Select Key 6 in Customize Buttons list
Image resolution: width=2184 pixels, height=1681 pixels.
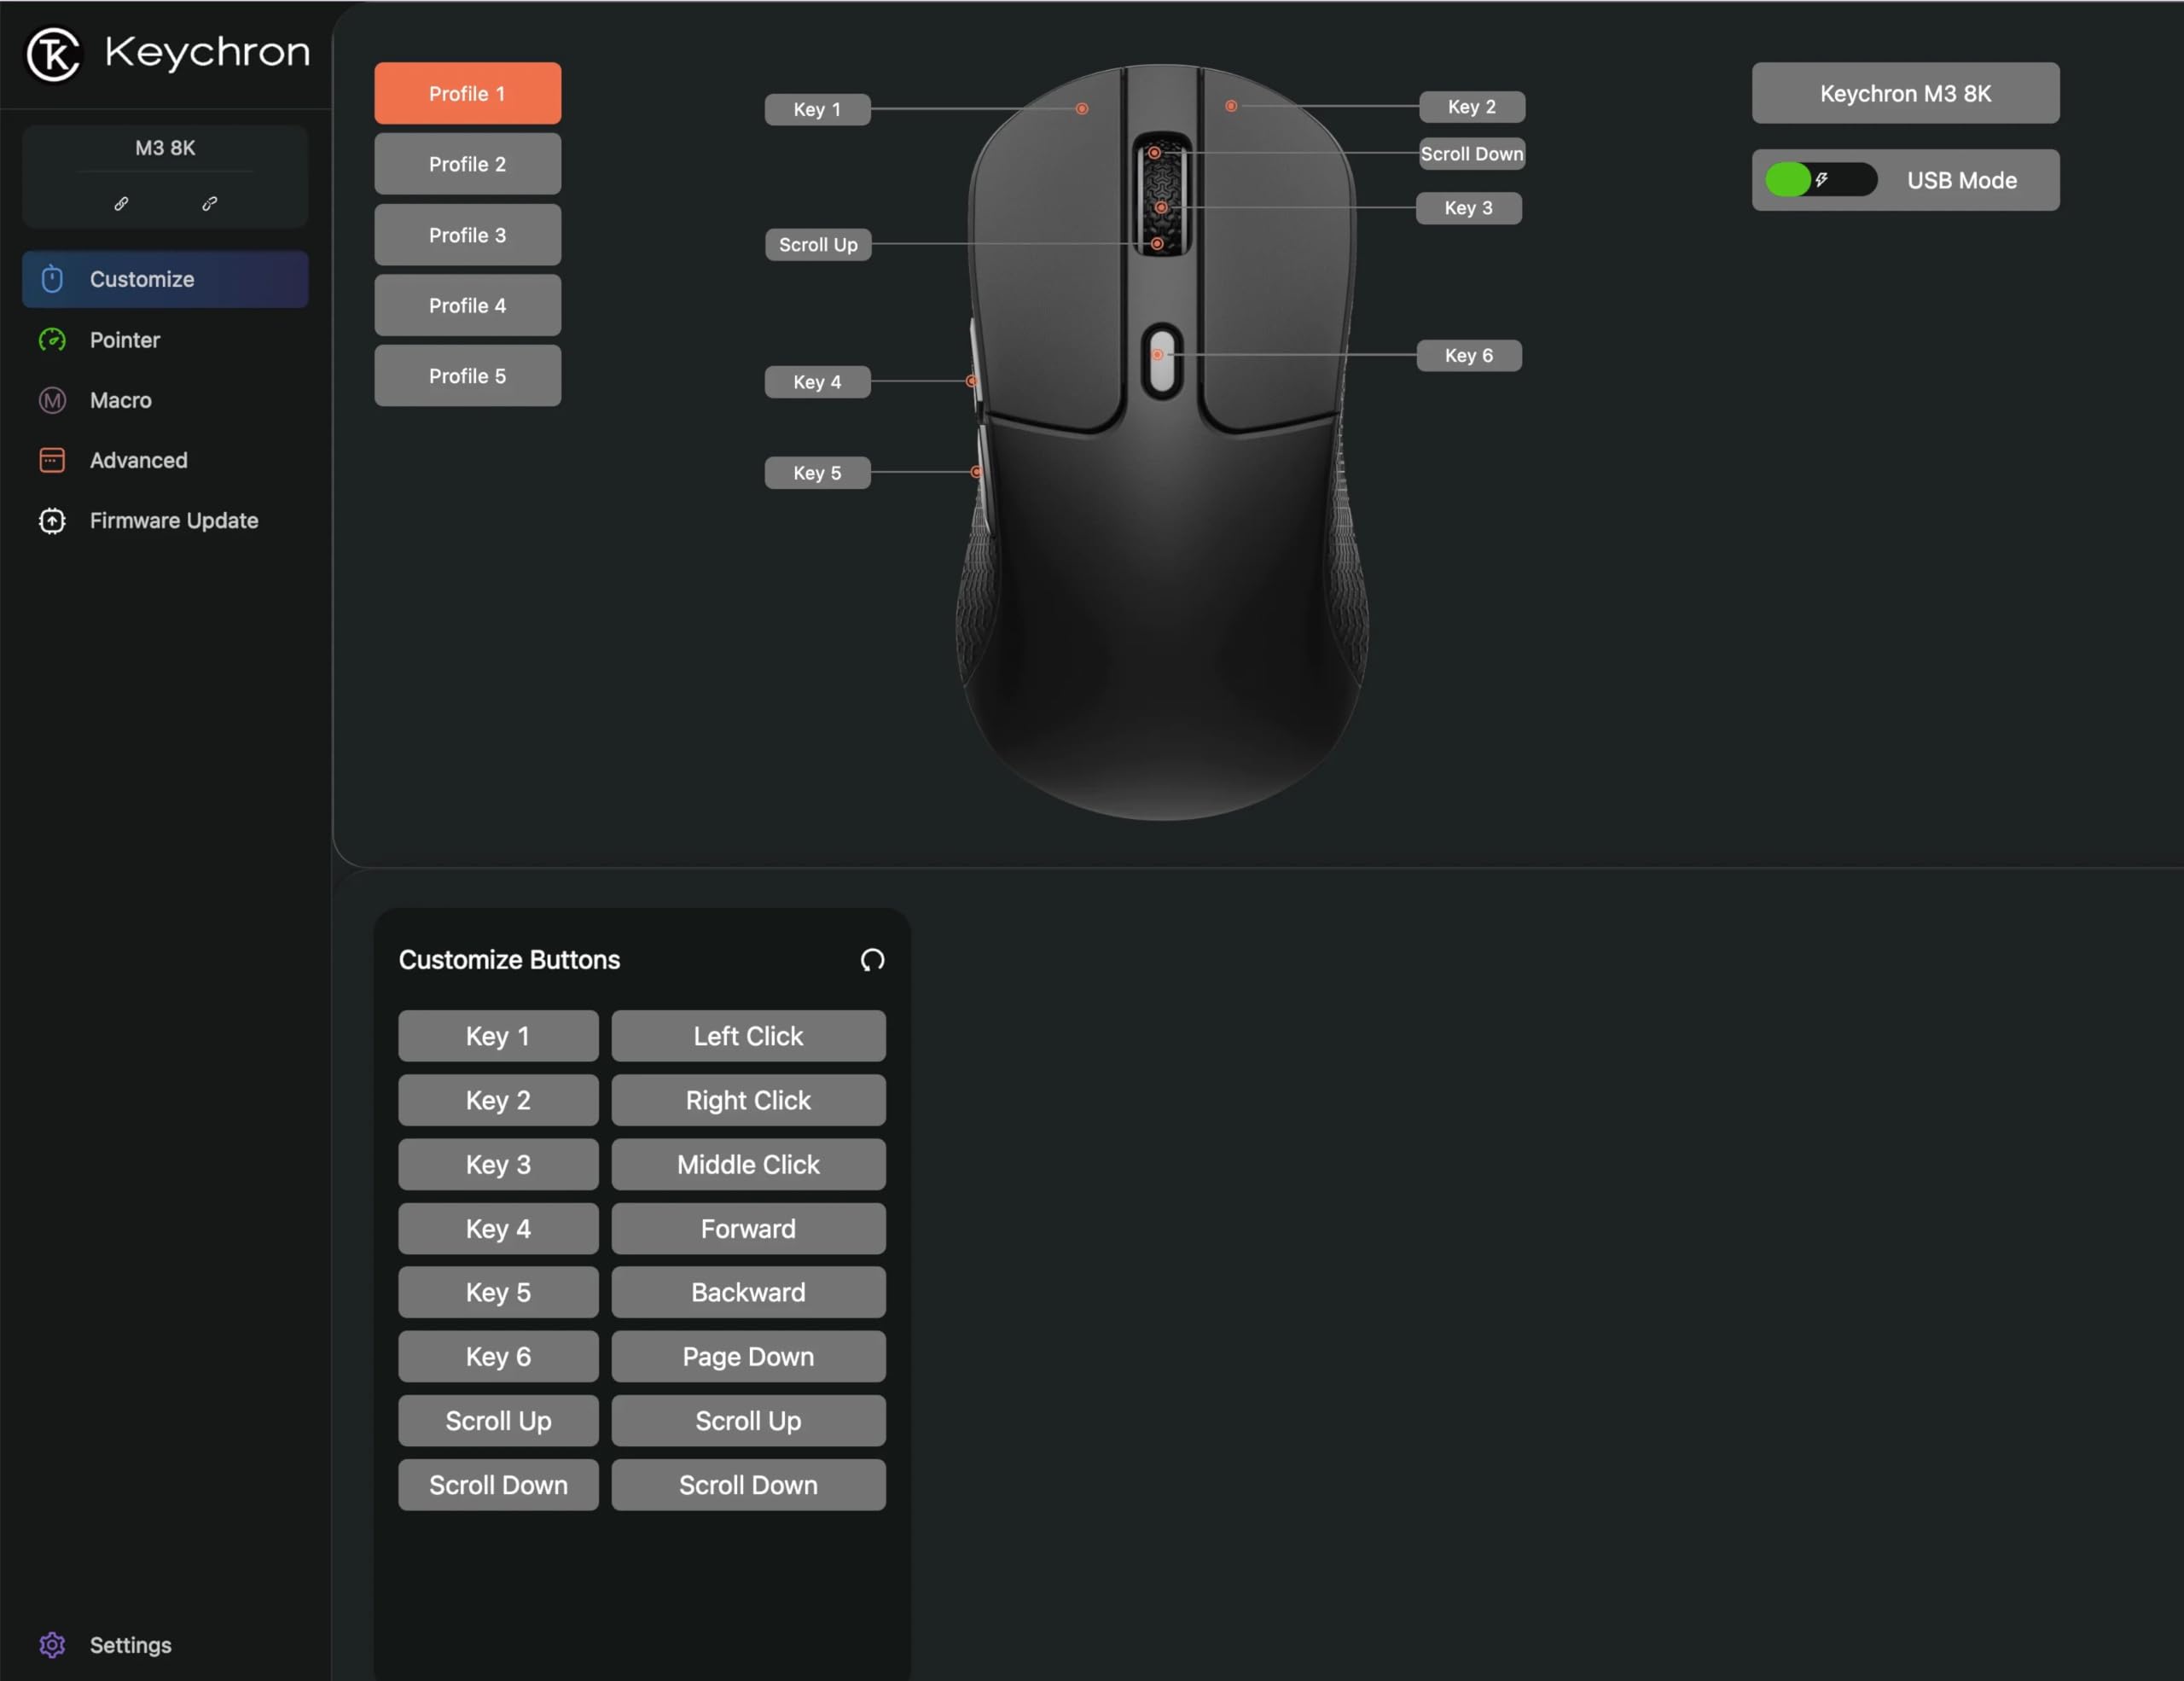(x=498, y=1356)
